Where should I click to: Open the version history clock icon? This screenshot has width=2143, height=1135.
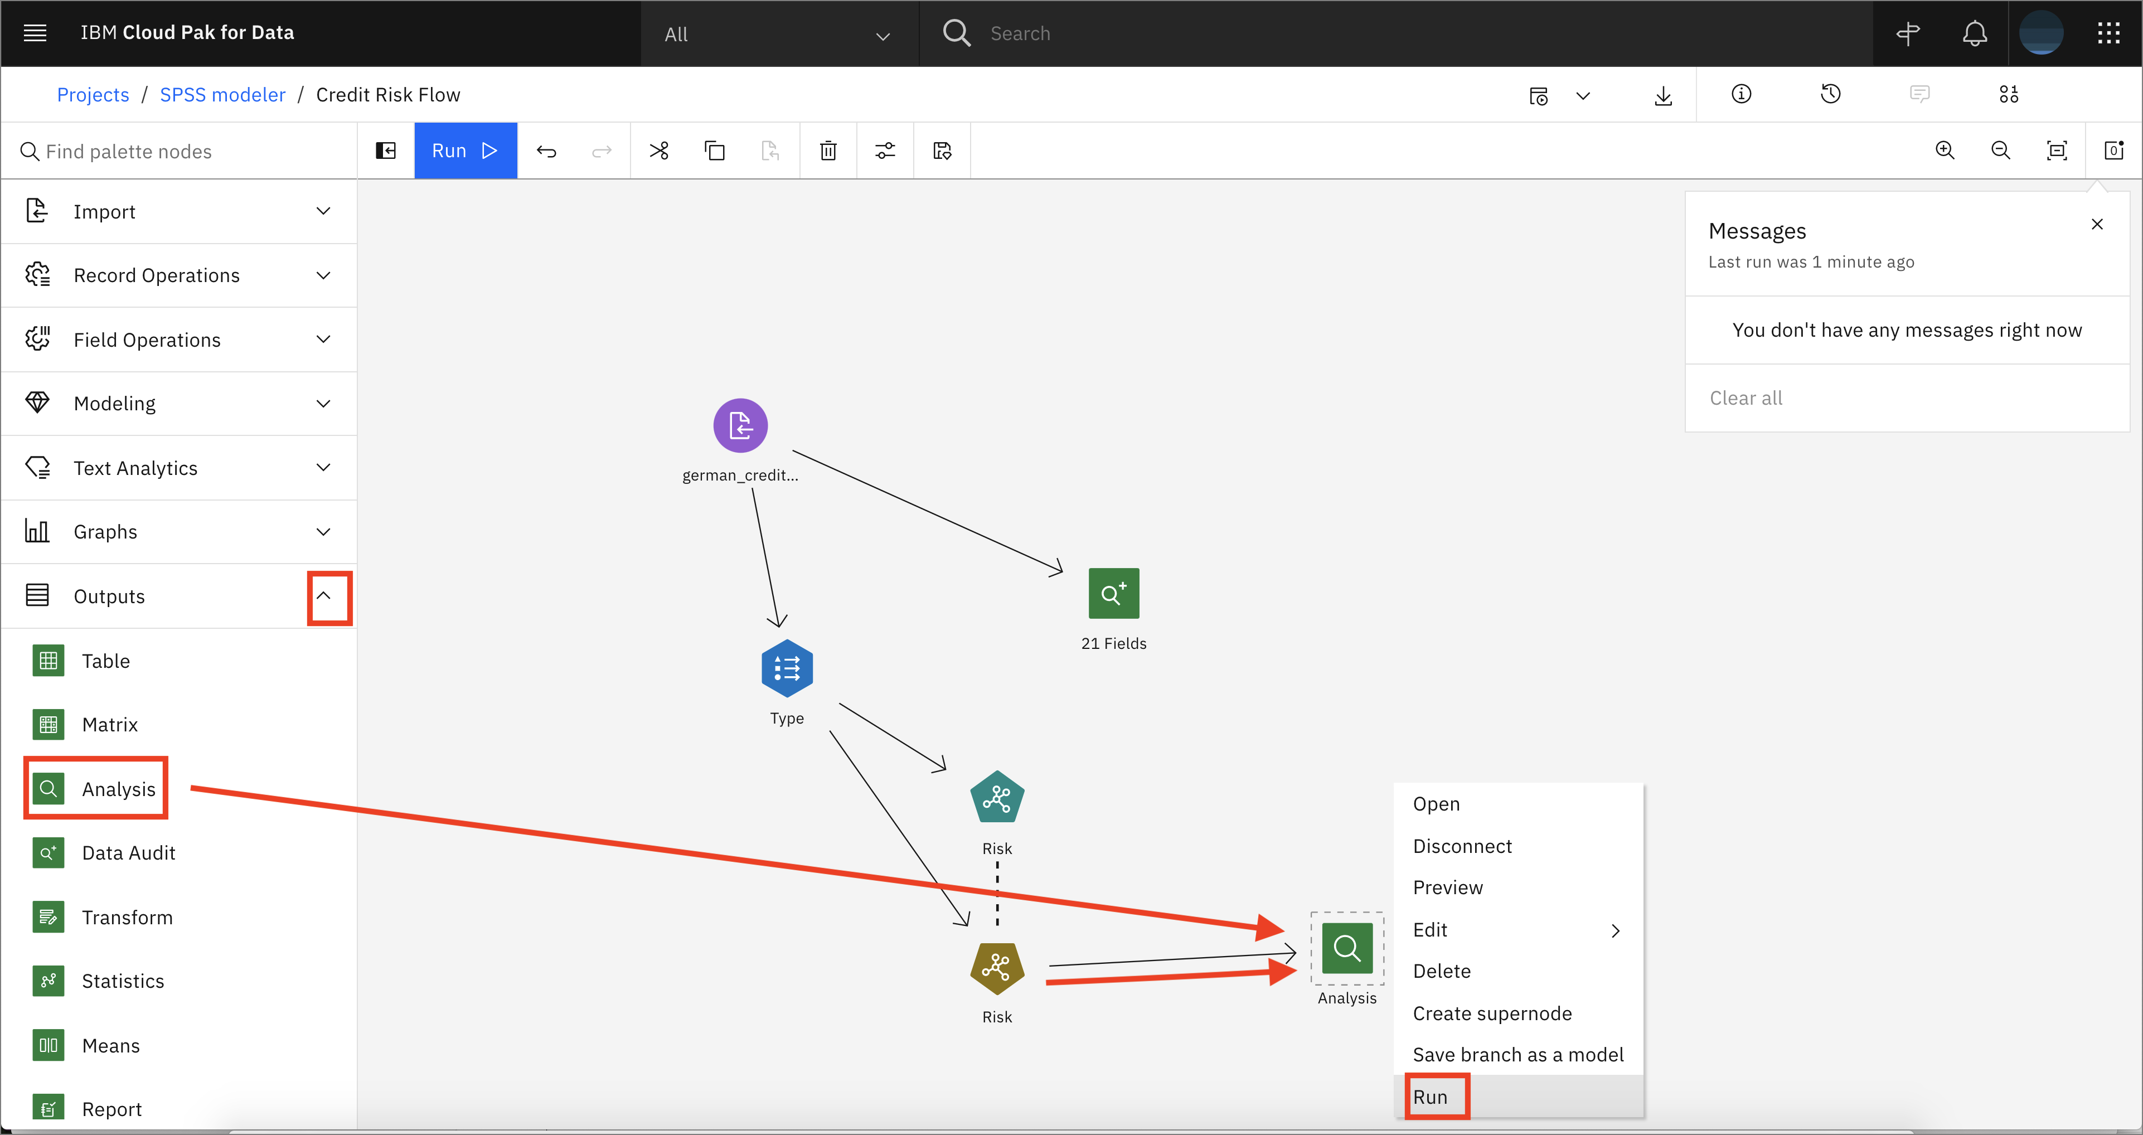1830,94
